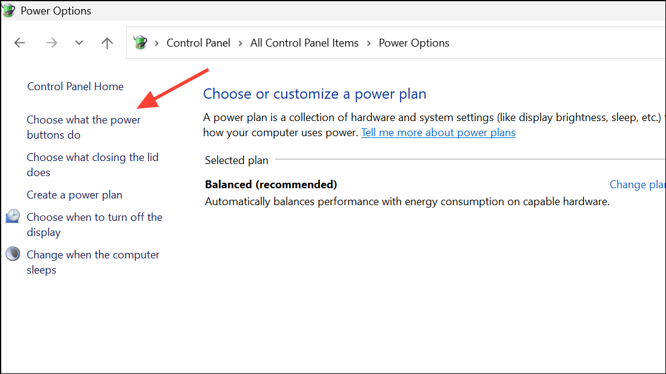The image size is (666, 374).
Task: Open the chevron before Control Panel in breadcrumb
Action: click(x=157, y=42)
